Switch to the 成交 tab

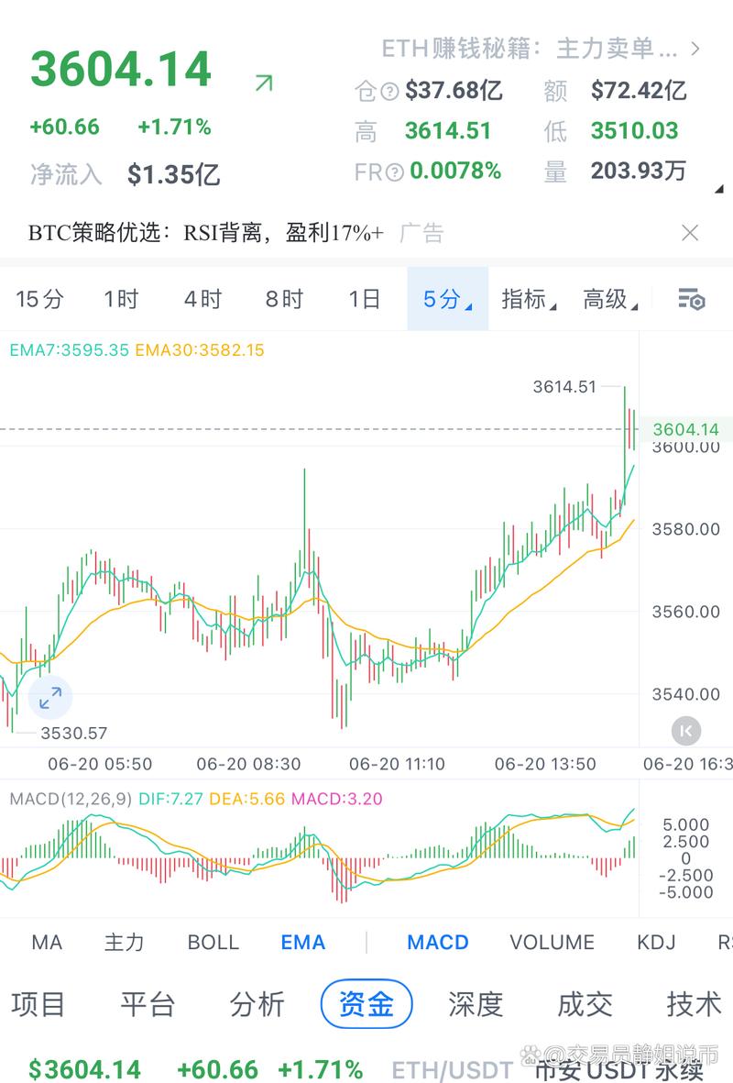click(x=585, y=1003)
